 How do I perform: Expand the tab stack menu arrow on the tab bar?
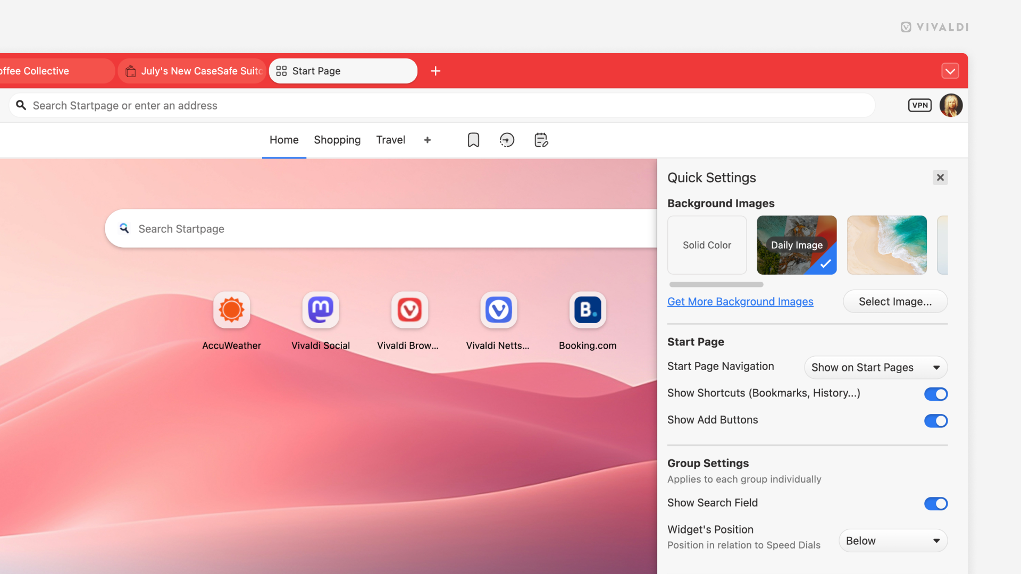pos(951,70)
